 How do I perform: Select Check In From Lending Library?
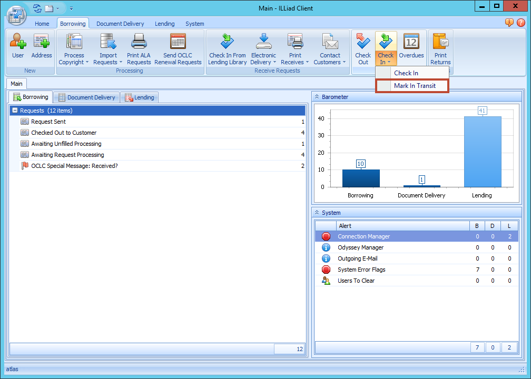point(227,48)
